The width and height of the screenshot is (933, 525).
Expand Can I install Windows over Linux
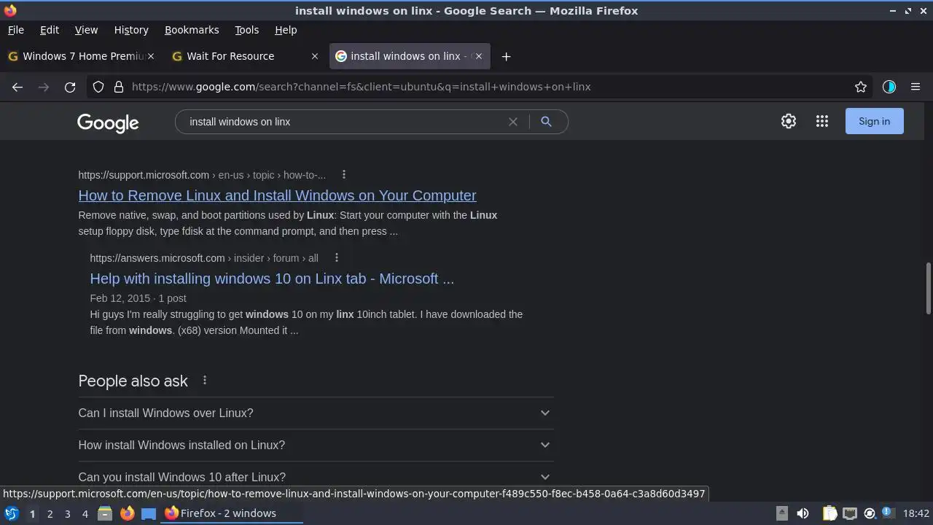316,413
